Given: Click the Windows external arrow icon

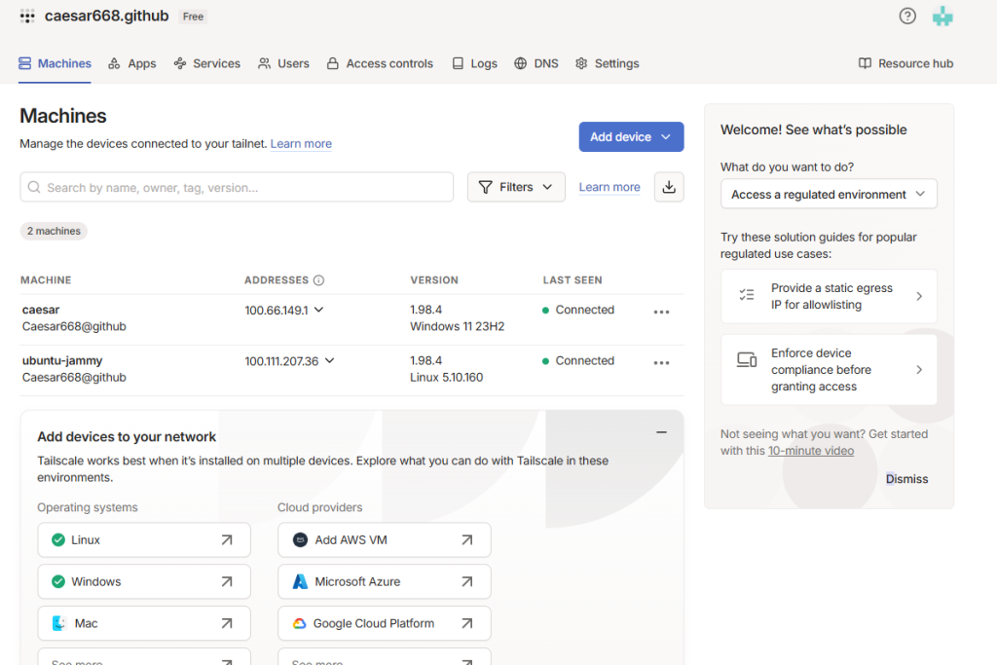Looking at the screenshot, I should tap(226, 581).
